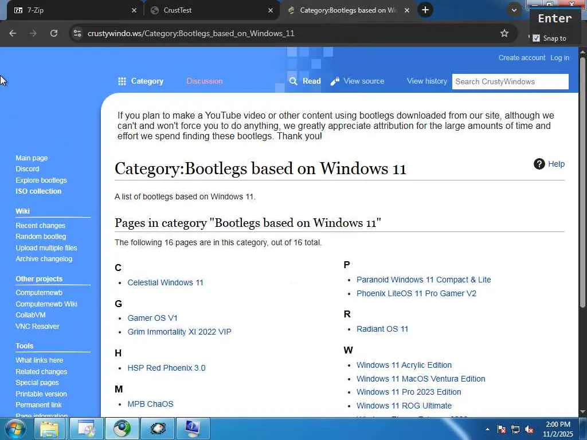Open the Windows Start orb
The image size is (587, 440).
(15, 429)
